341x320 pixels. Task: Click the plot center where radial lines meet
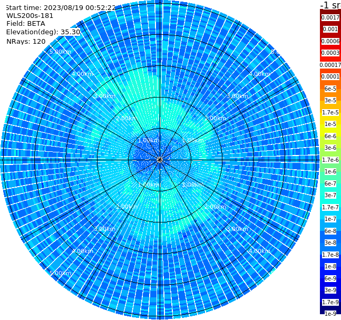click(x=160, y=160)
